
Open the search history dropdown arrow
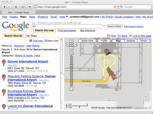(x=104, y=26)
